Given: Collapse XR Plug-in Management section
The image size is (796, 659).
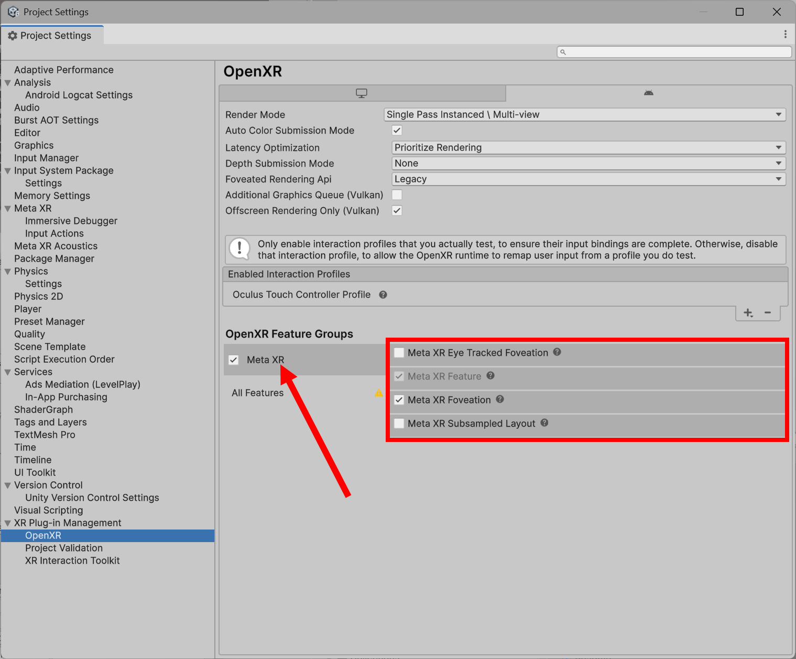Looking at the screenshot, I should (x=8, y=523).
